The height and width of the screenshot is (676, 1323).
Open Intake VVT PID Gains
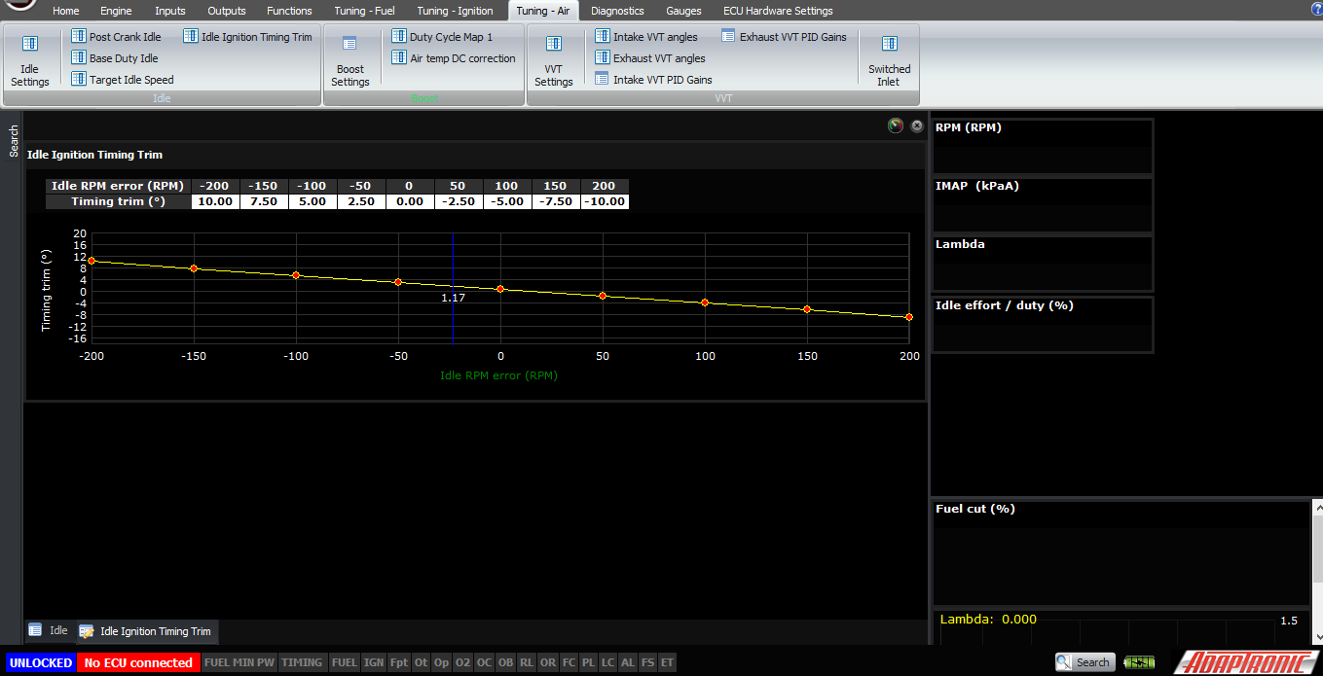pos(653,80)
